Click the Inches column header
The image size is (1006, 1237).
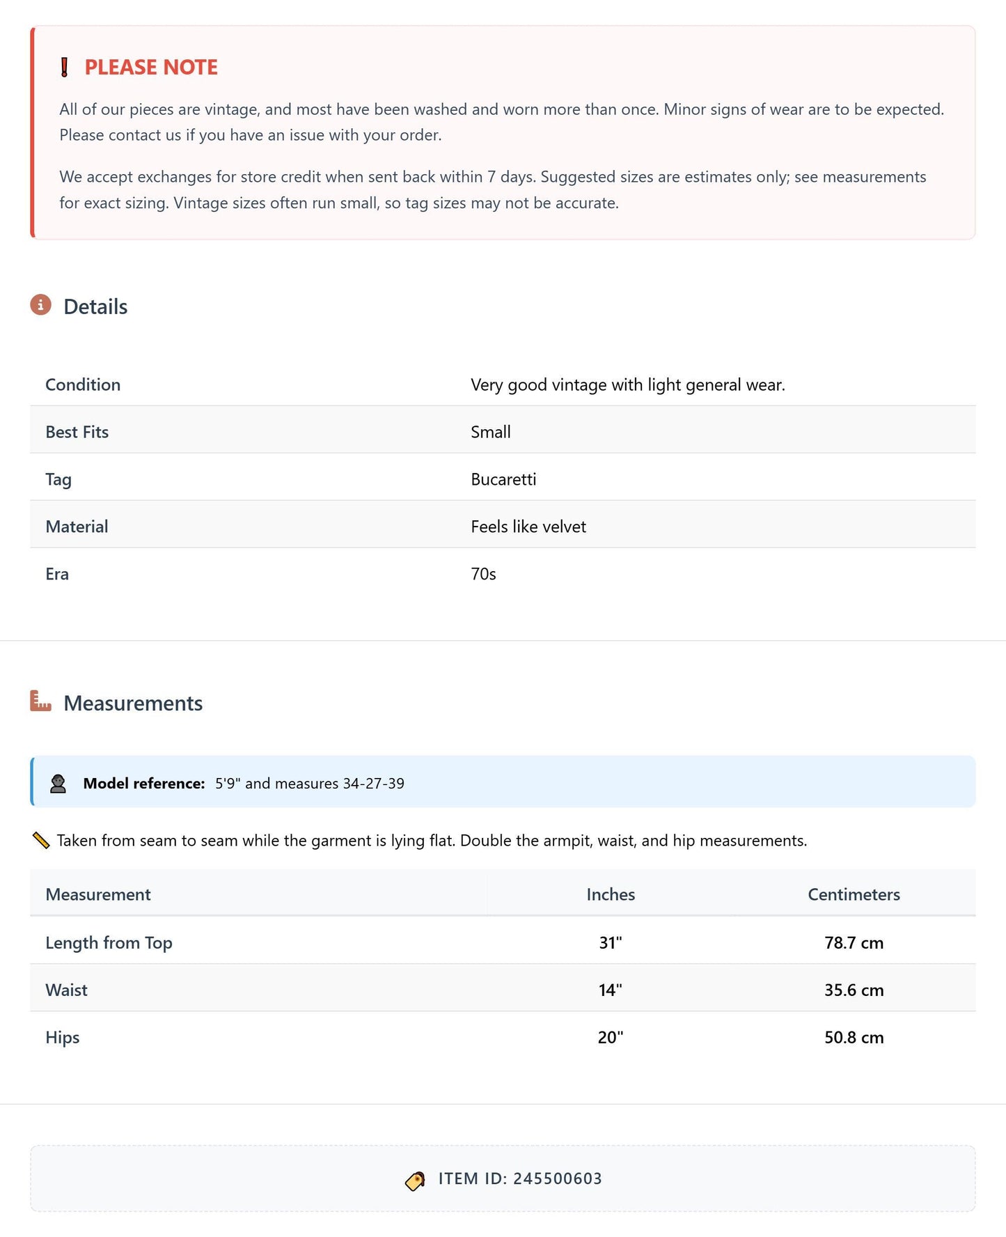tap(611, 894)
